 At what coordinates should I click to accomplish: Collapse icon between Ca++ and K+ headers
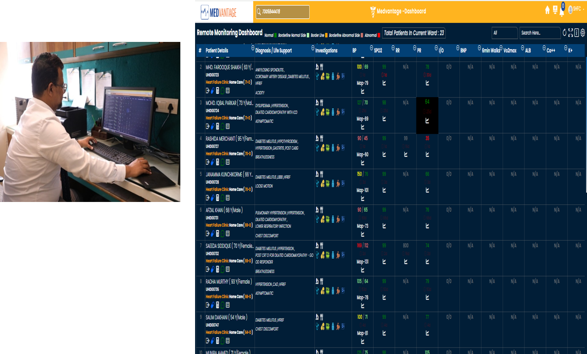pos(566,48)
